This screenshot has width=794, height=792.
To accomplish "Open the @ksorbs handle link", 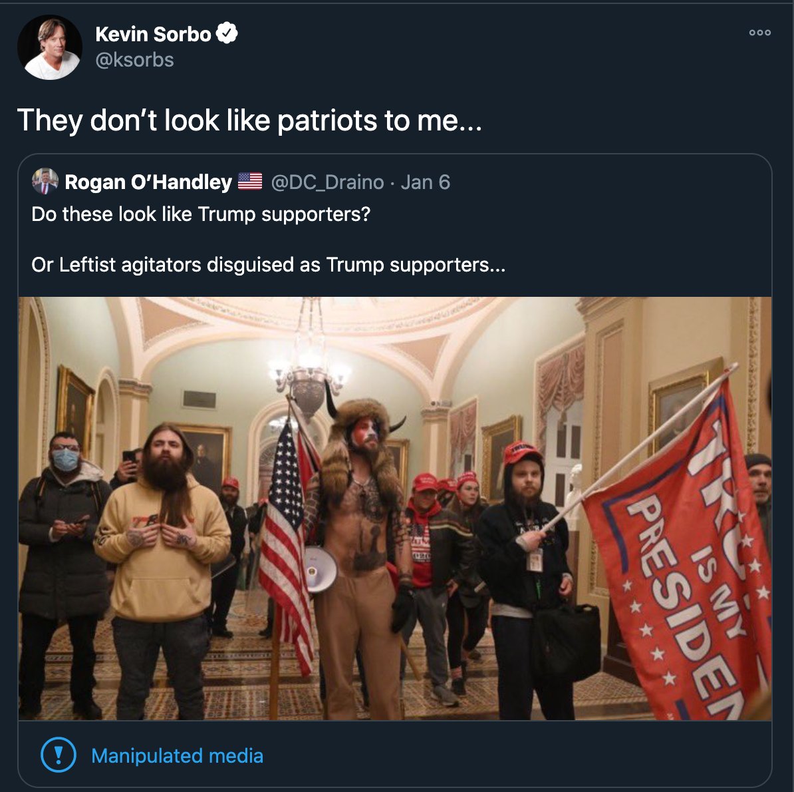I will (x=134, y=60).
